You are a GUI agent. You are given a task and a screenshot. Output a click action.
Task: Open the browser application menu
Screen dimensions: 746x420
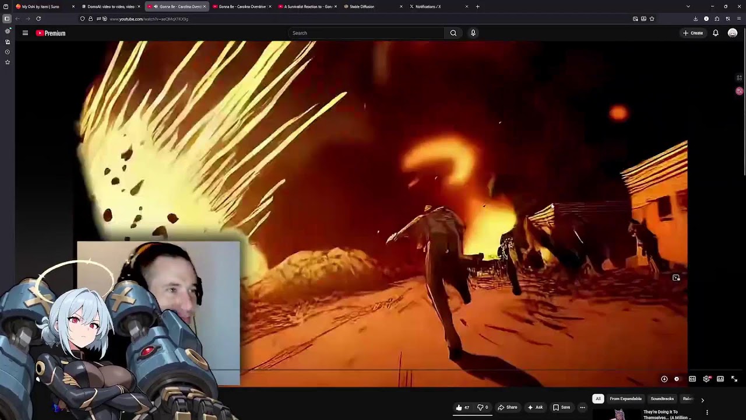point(738,19)
